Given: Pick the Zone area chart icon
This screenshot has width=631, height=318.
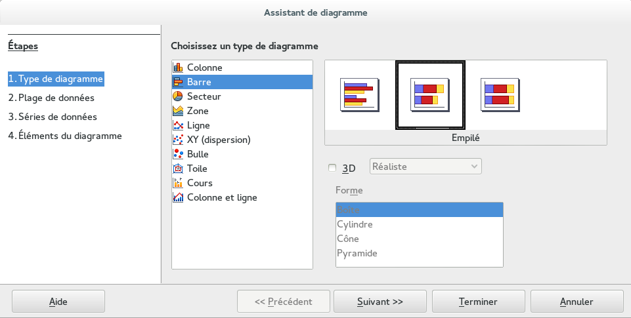Looking at the screenshot, I should coord(178,111).
